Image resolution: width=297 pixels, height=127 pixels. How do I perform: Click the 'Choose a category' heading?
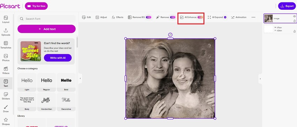click(x=28, y=69)
